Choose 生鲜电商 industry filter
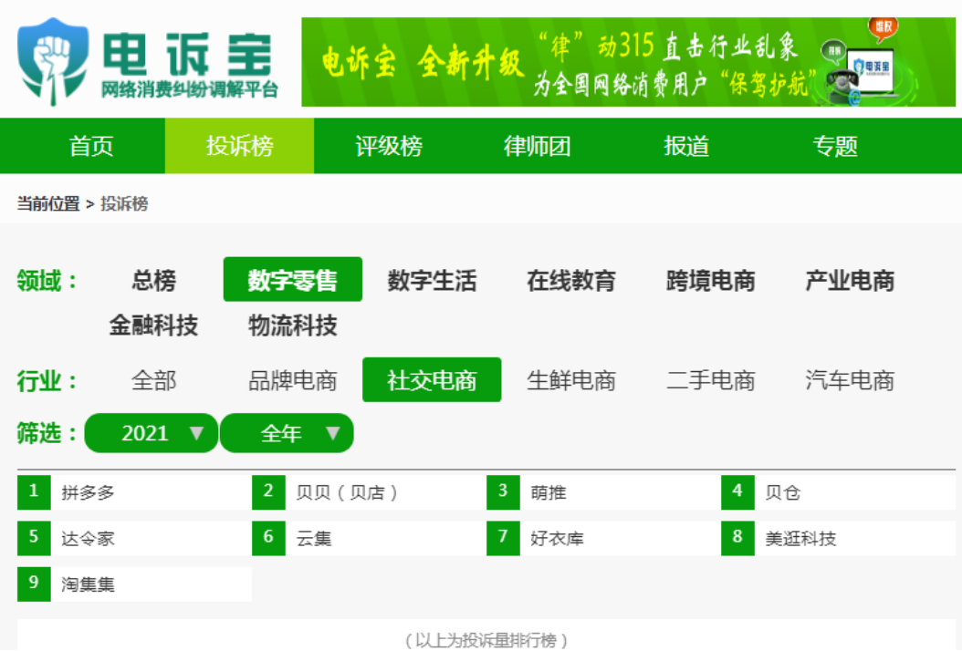This screenshot has width=962, height=651. [x=571, y=380]
